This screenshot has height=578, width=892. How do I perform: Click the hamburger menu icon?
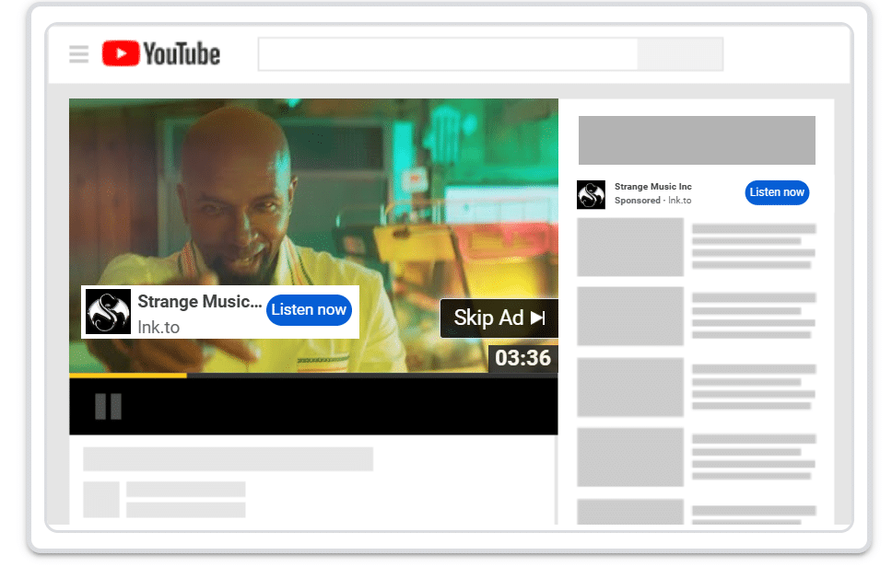click(78, 53)
